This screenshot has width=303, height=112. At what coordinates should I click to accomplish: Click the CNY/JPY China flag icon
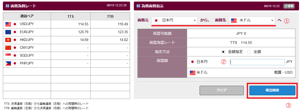pyautogui.click(x=8, y=48)
